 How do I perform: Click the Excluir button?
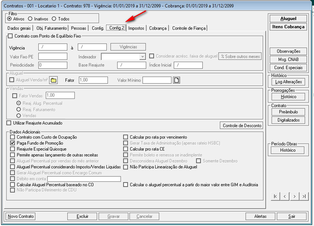pyautogui.click(x=82, y=216)
